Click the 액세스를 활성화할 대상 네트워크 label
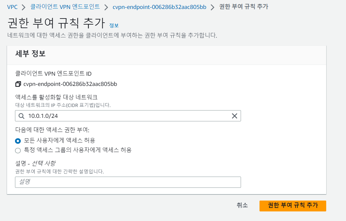 56,97
